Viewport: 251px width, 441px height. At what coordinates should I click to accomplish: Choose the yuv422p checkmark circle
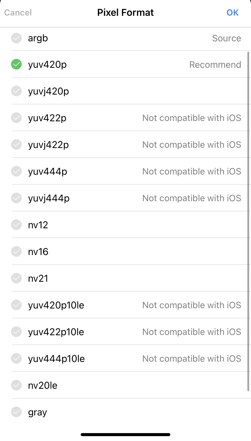(16, 118)
